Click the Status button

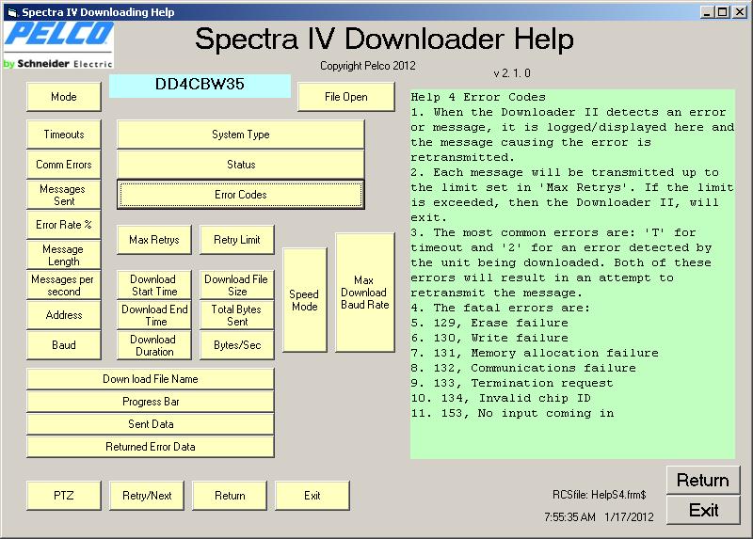point(241,165)
